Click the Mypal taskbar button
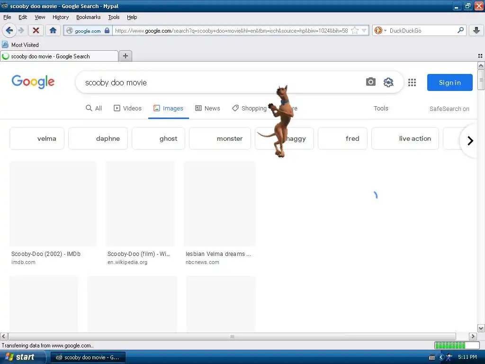The height and width of the screenshot is (364, 485). [88, 357]
